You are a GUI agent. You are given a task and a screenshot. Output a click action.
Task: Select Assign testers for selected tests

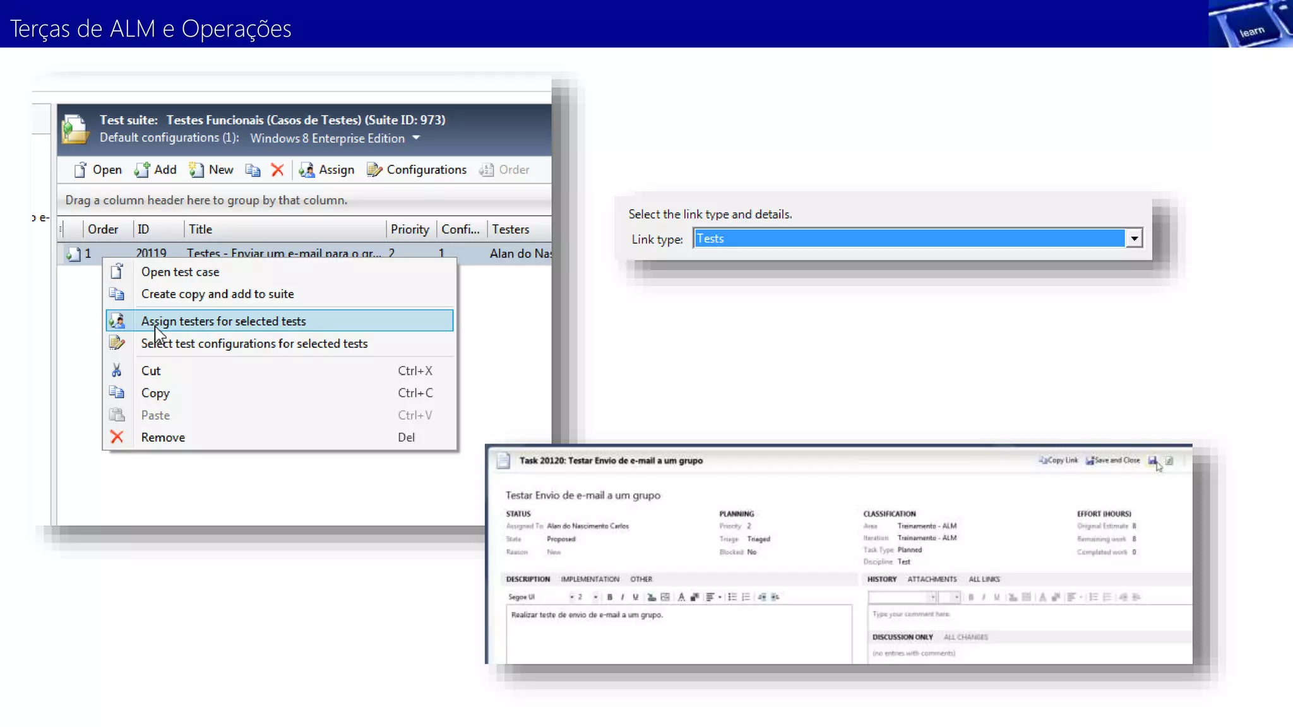coord(223,321)
